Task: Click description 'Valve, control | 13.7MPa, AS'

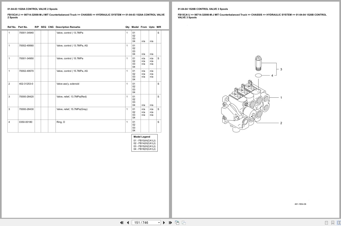Action: coord(72,46)
